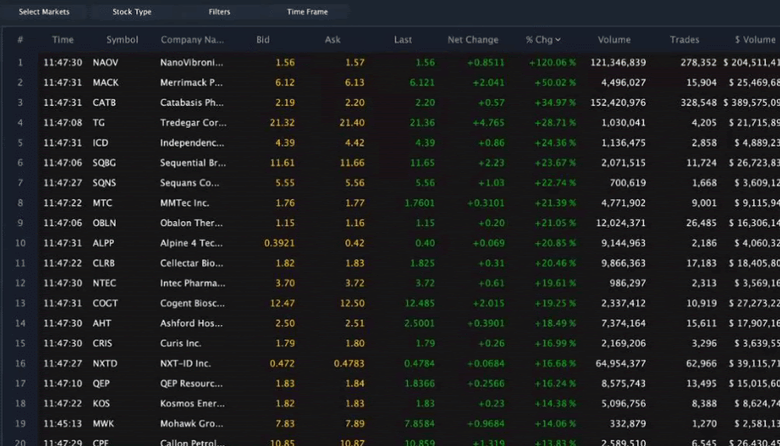780x446 pixels.
Task: Click the +120.06 % change value
Action: (x=552, y=62)
